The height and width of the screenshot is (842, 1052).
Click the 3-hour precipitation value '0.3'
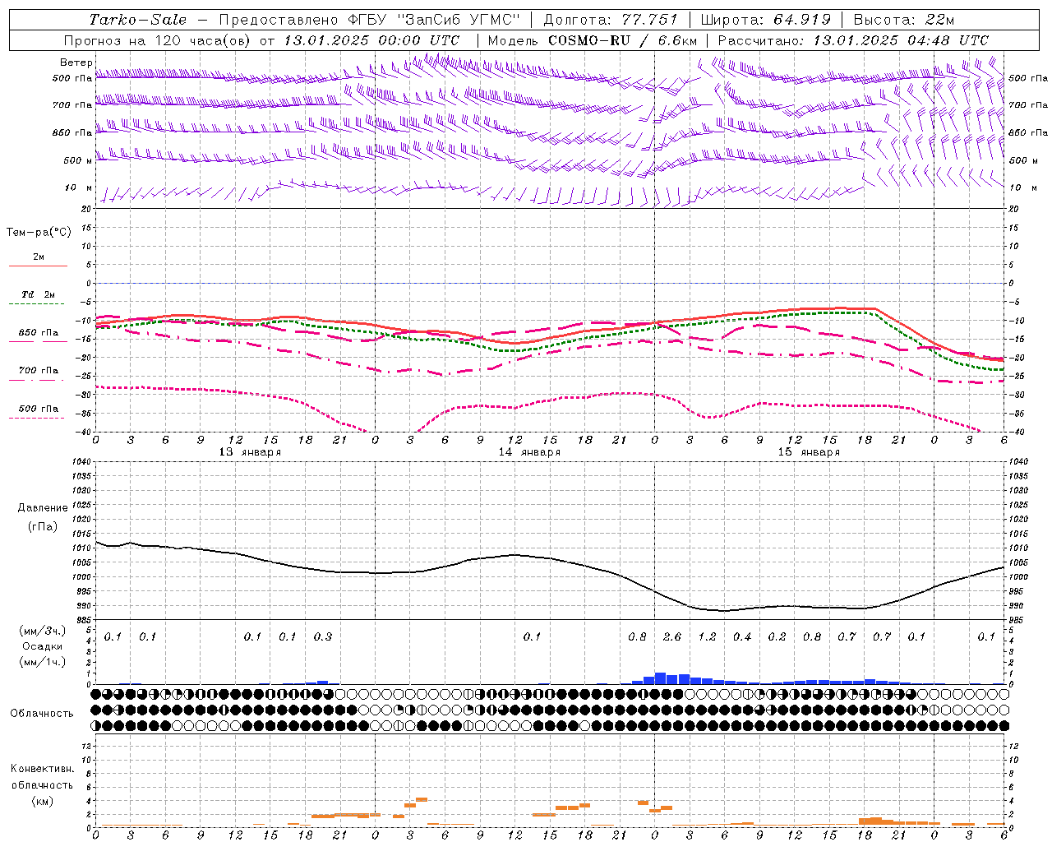[323, 637]
